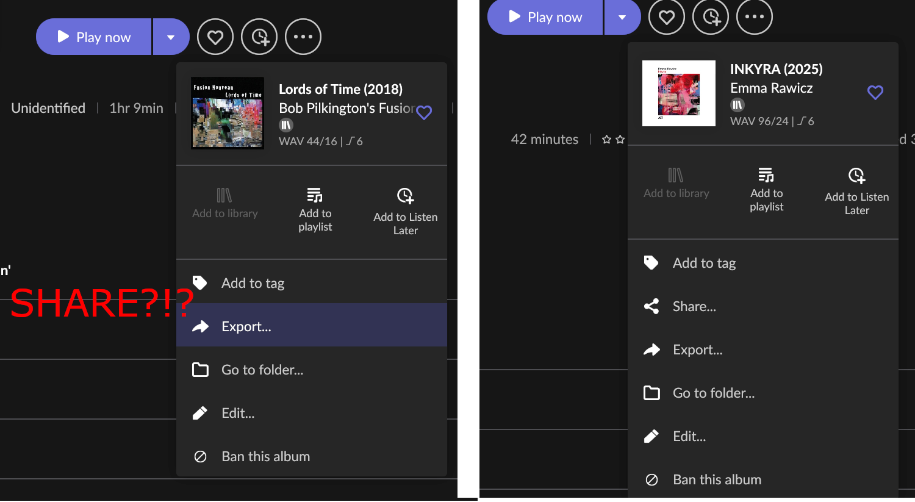Expand the left Play now dropdown arrow
The image size is (915, 502).
click(171, 37)
